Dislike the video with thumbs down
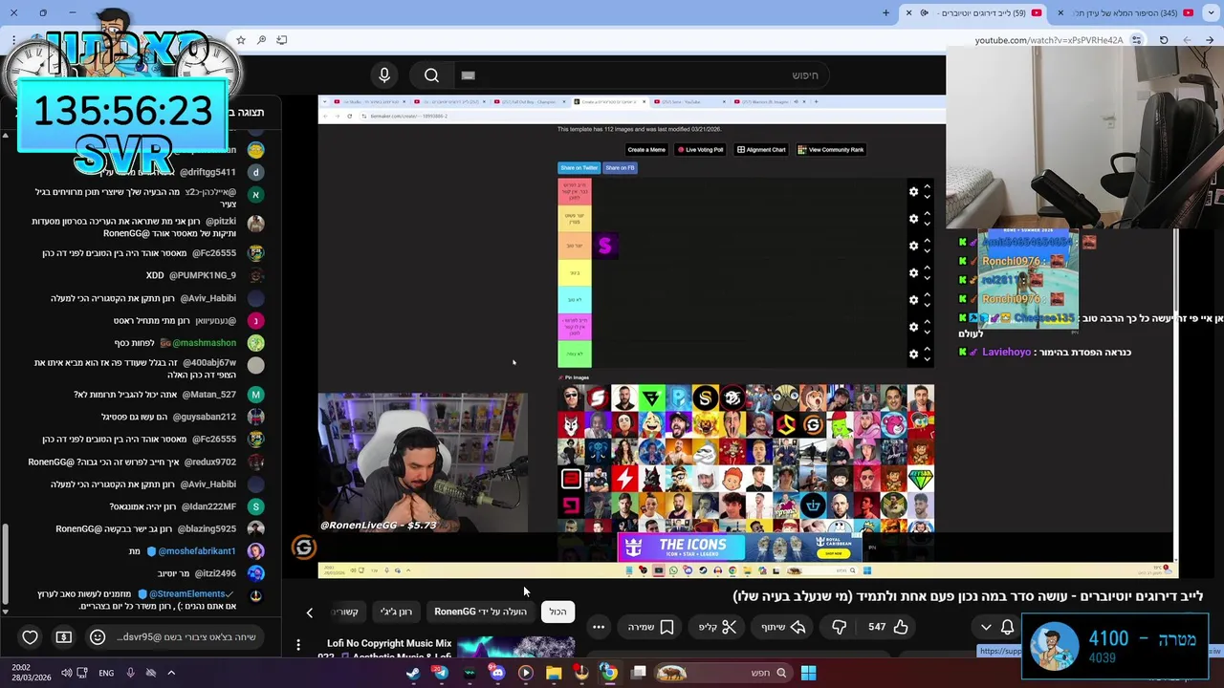This screenshot has height=688, width=1224. point(839,627)
